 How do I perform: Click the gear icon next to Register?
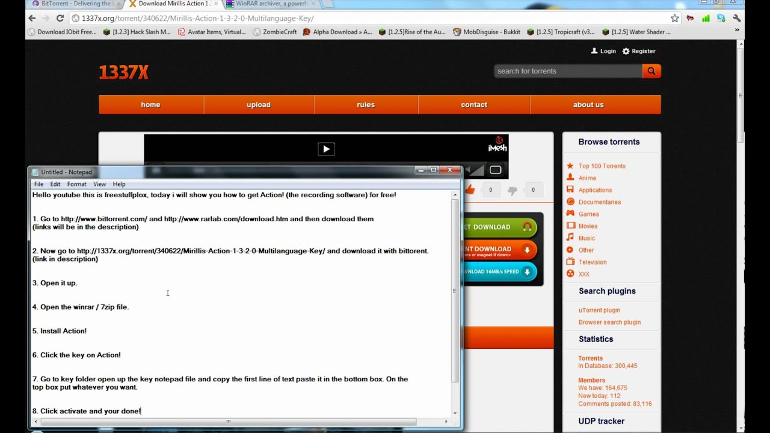626,51
